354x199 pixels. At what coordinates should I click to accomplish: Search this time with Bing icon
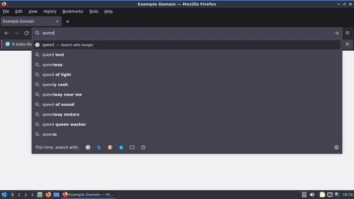99,147
